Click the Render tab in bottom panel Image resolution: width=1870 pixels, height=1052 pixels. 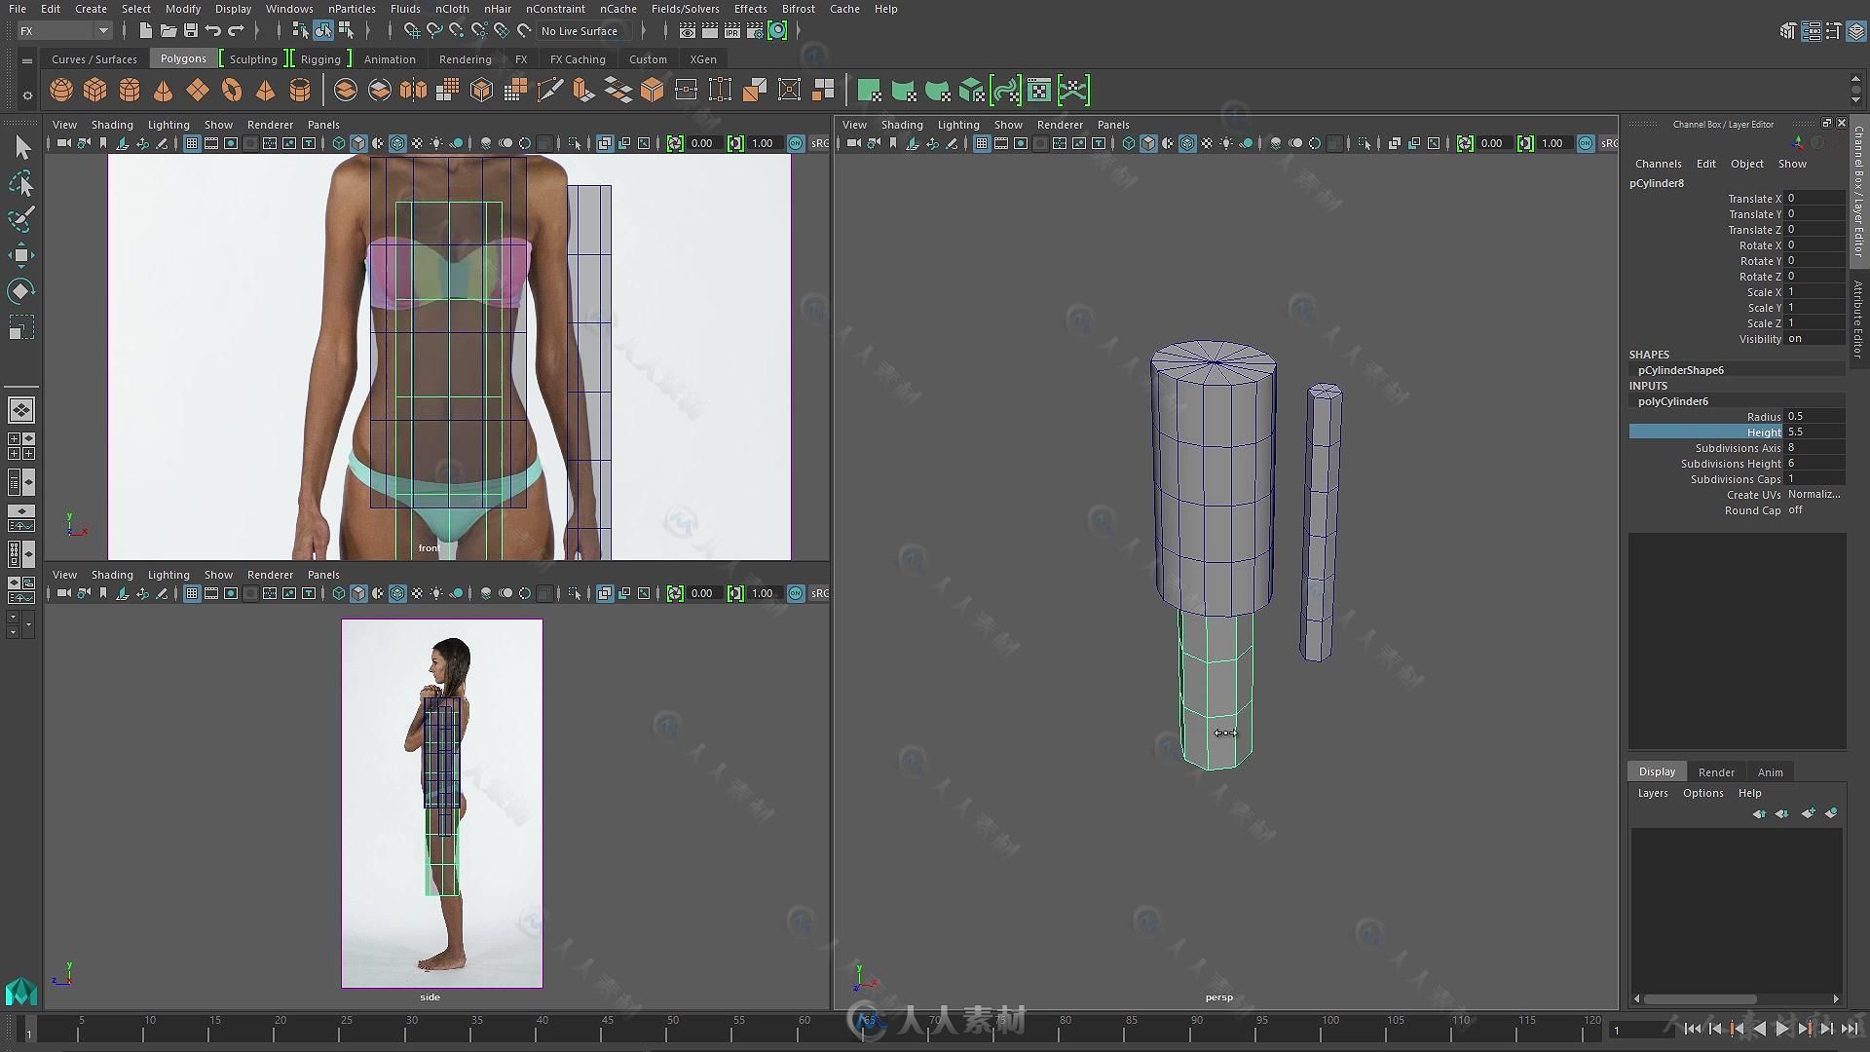coord(1716,770)
